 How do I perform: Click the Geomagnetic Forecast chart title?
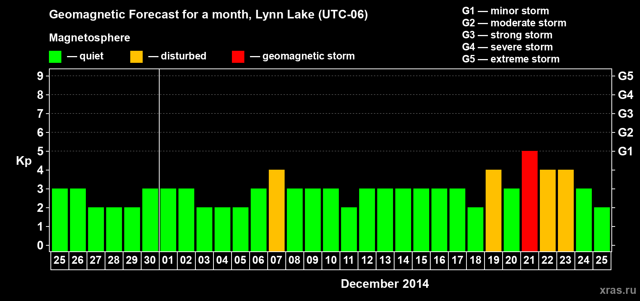[208, 15]
